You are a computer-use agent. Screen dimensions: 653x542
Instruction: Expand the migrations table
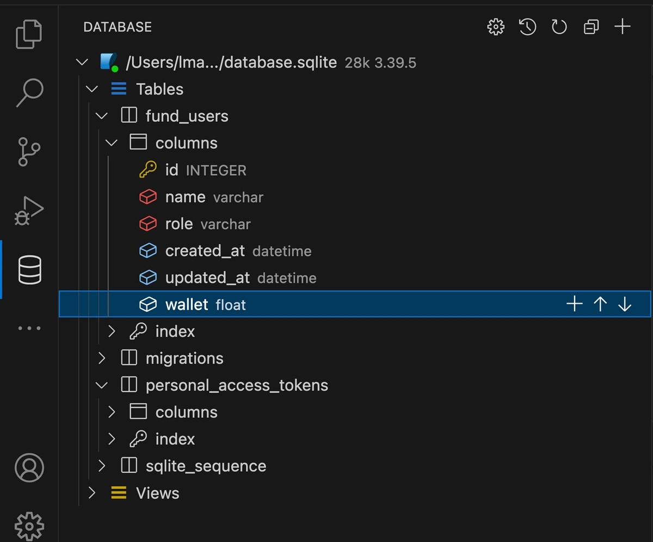point(102,358)
